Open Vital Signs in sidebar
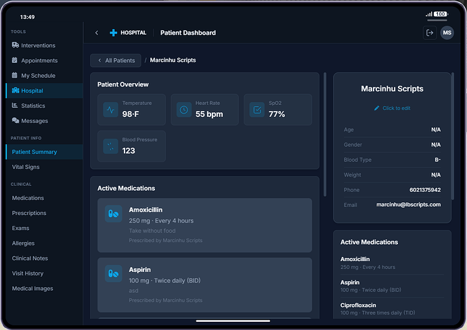Viewport: 467px width, 330px height. [26, 166]
